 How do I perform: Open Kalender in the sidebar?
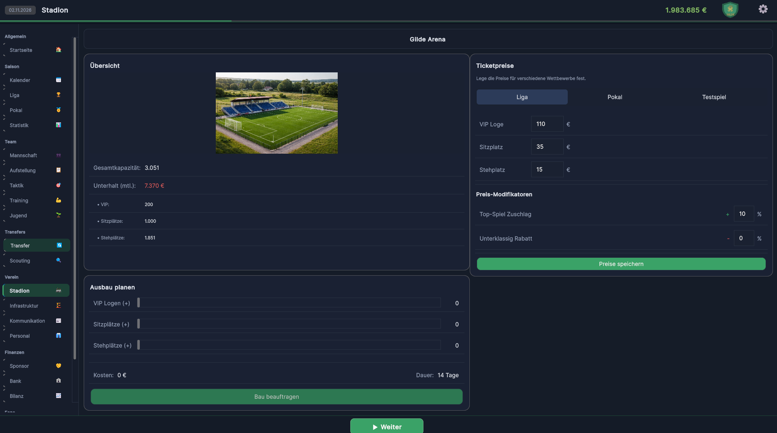(x=36, y=80)
